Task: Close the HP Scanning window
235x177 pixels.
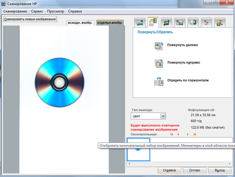Action: [x=227, y=3]
